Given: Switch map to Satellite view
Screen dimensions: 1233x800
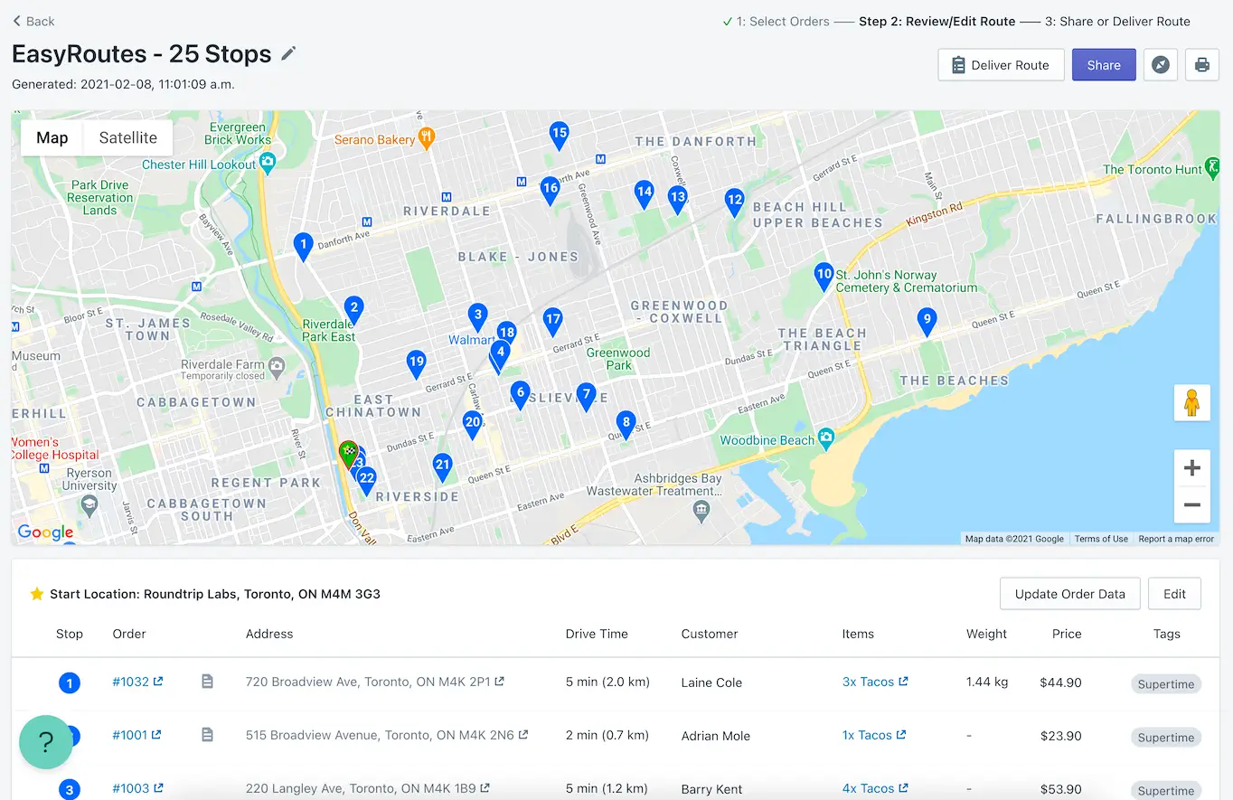Looking at the screenshot, I should click(128, 137).
